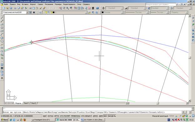Toggle СЕТКА grid display in status bar

point(50,116)
